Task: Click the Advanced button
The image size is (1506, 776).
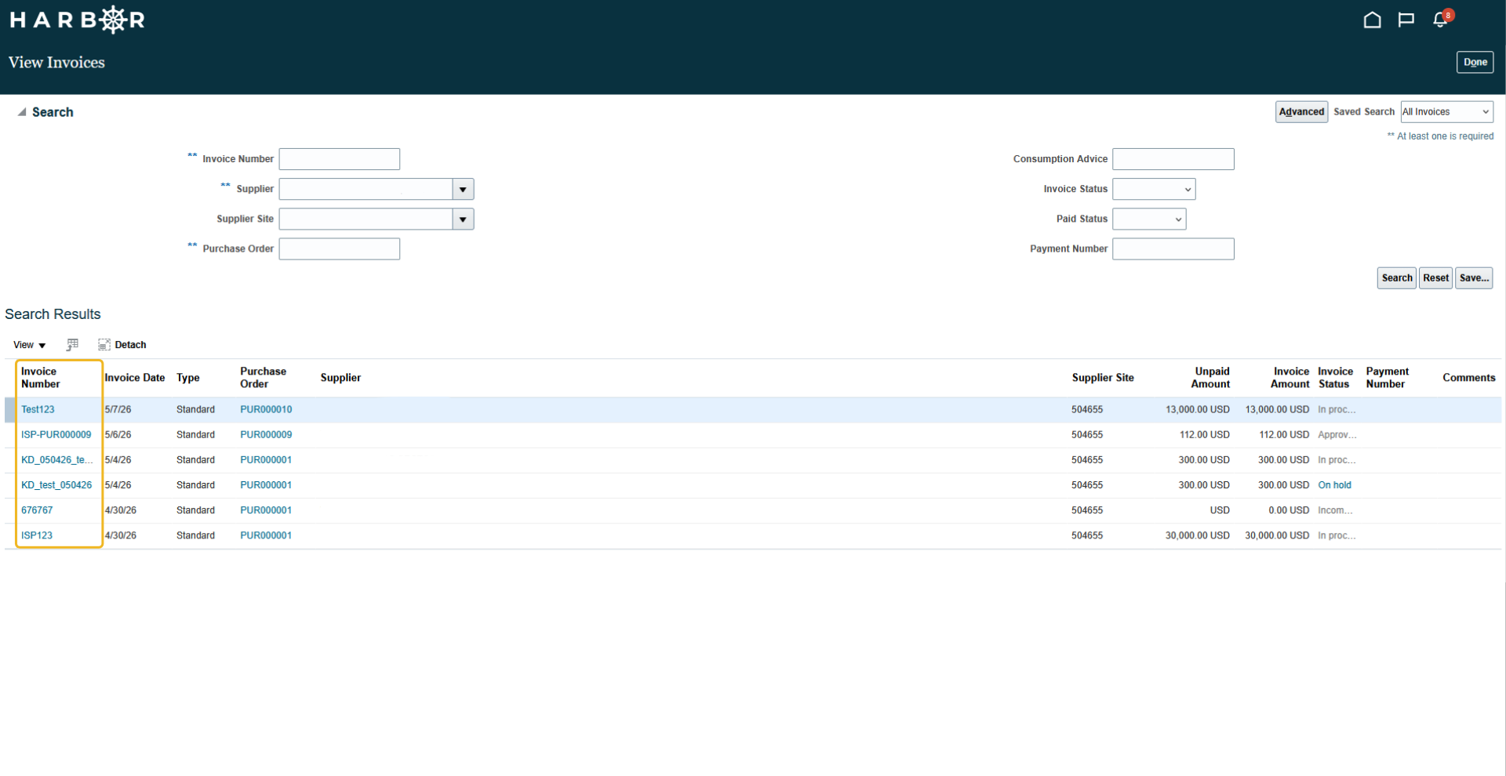Action: (x=1301, y=112)
